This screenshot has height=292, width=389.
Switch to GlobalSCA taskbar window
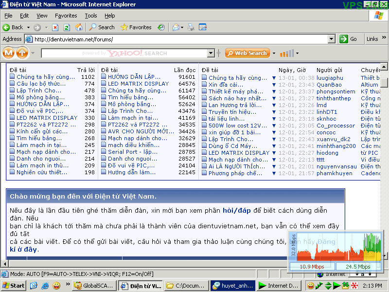(94, 286)
